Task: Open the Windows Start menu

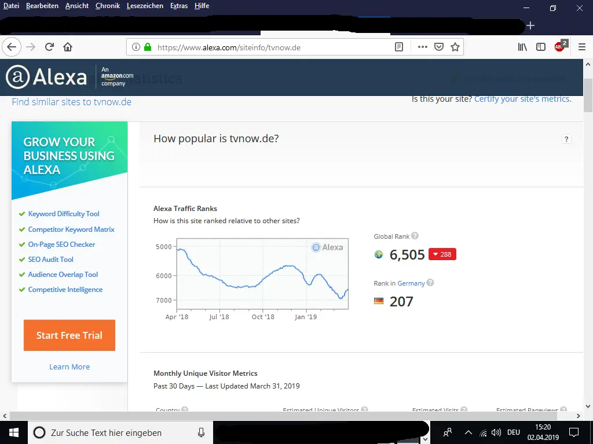Action: [x=14, y=432]
